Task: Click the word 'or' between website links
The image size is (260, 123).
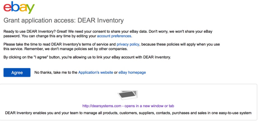Action: (116, 73)
